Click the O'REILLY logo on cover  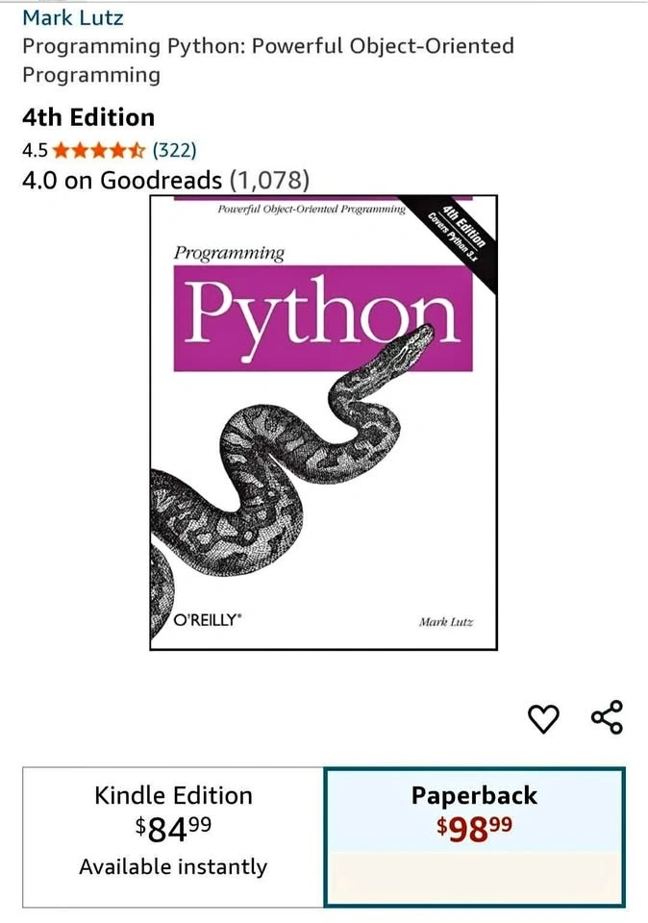click(207, 620)
